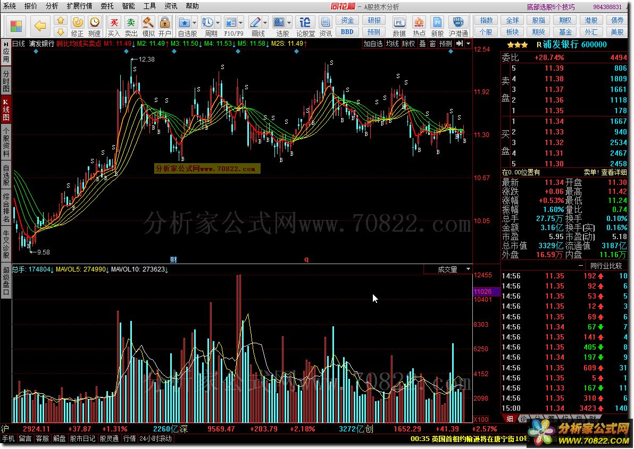The height and width of the screenshot is (449, 634).
Task: Click the 港股 market button
Action: 591,20
